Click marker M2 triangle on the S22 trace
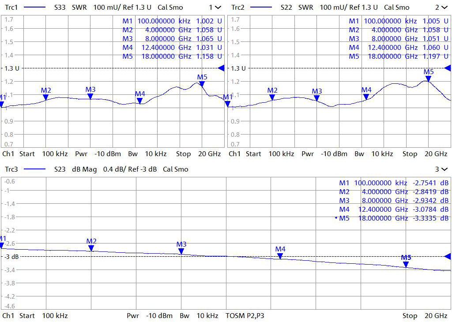 (272, 97)
